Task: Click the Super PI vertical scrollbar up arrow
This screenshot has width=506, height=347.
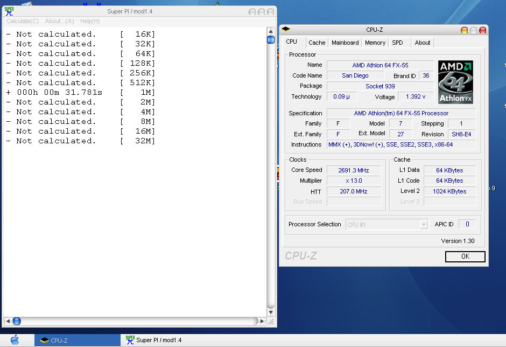Action: pyautogui.click(x=271, y=31)
